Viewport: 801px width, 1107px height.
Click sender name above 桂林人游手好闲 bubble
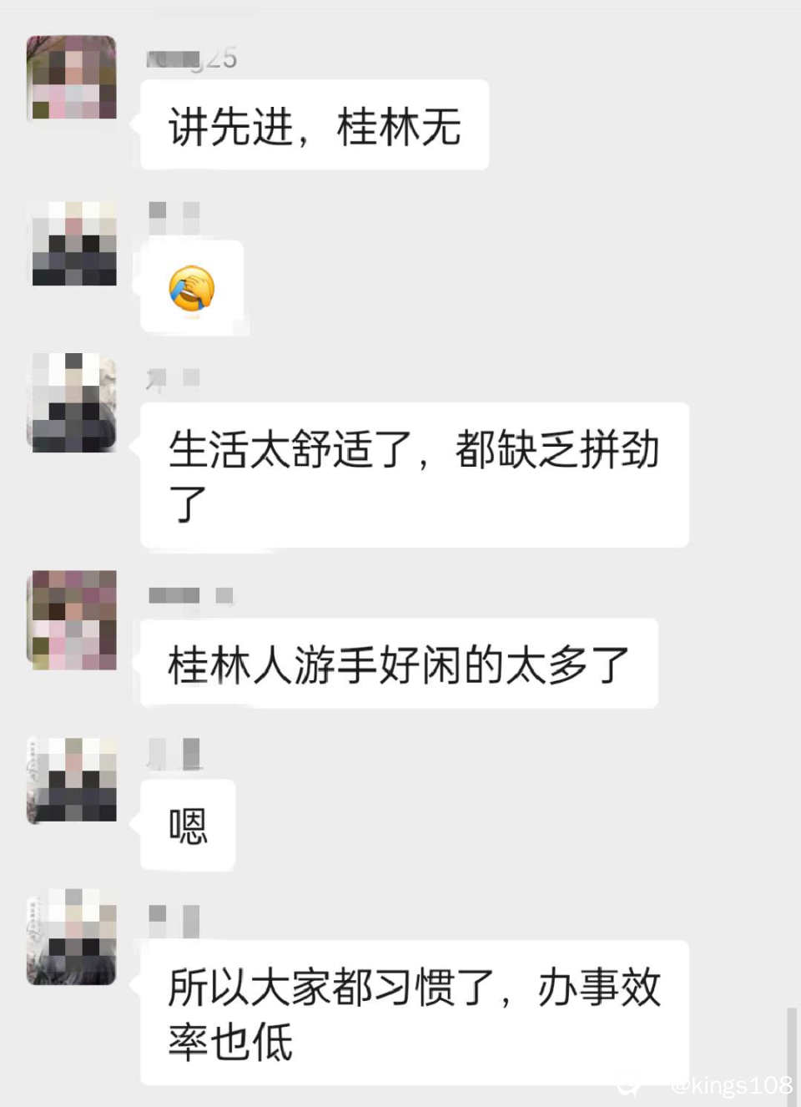[x=190, y=595]
